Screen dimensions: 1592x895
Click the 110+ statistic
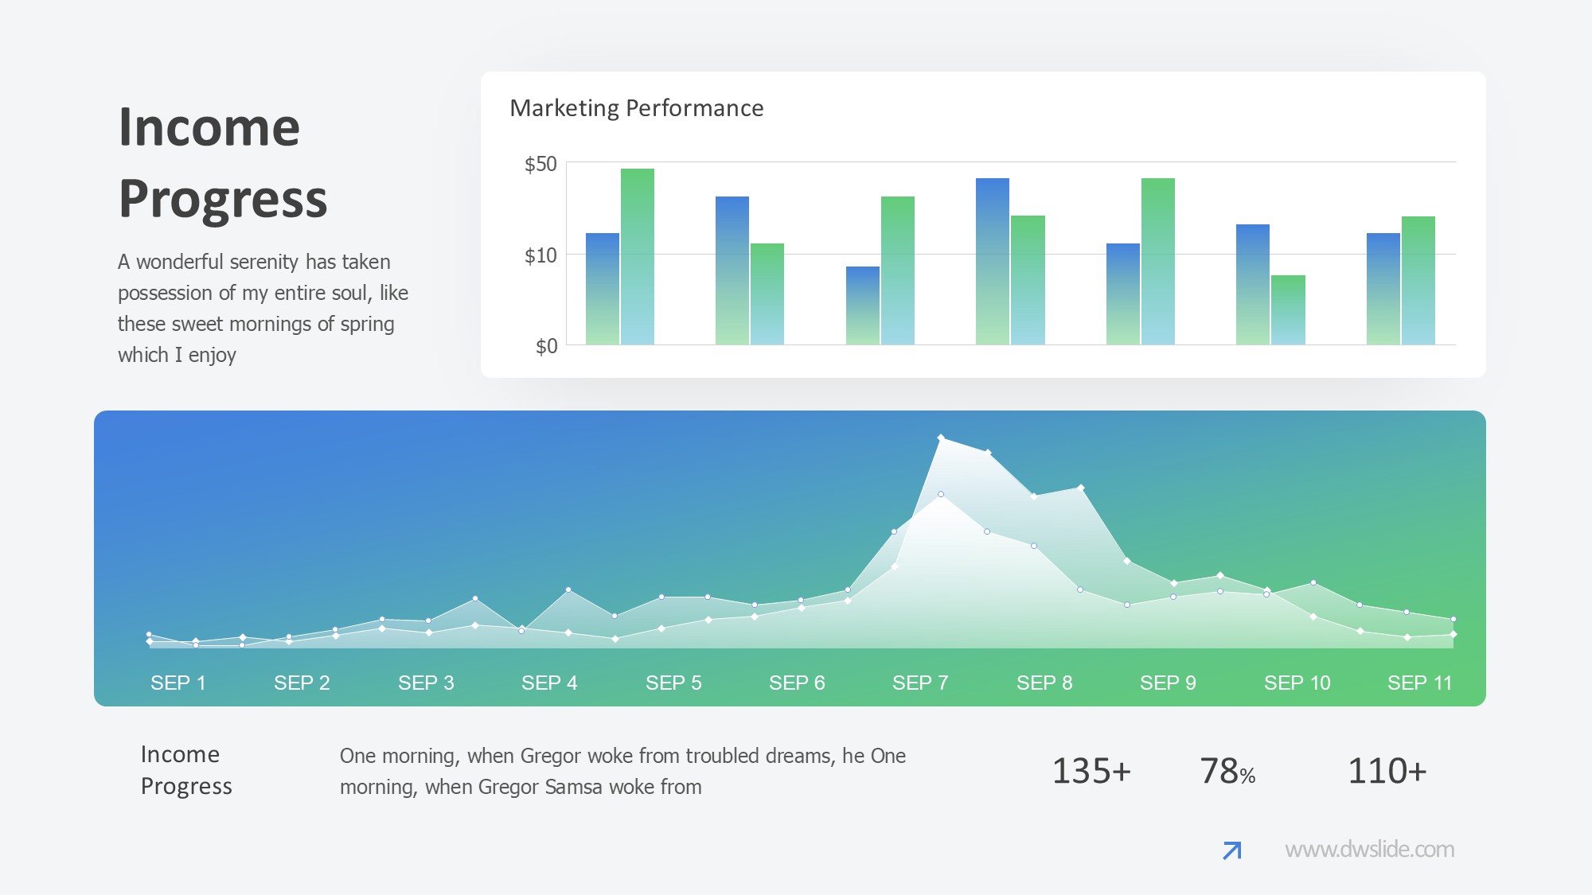1387,771
